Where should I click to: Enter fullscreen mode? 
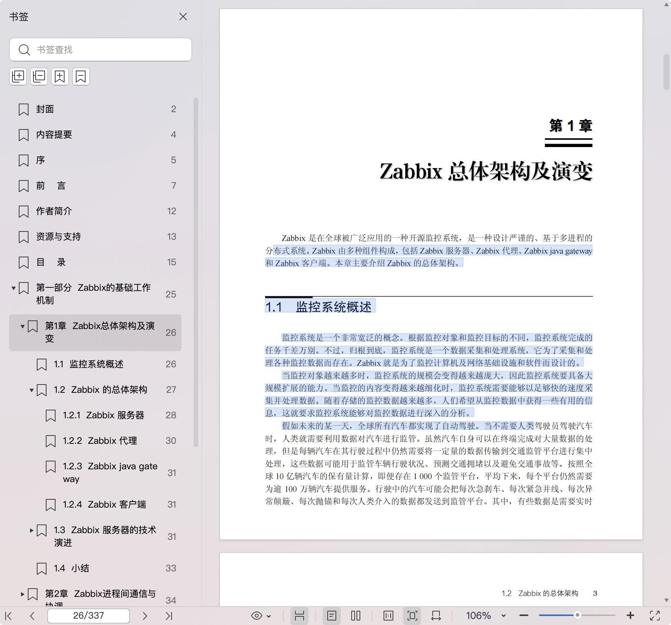click(655, 616)
